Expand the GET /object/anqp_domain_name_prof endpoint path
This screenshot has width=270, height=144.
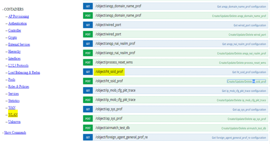118,6
